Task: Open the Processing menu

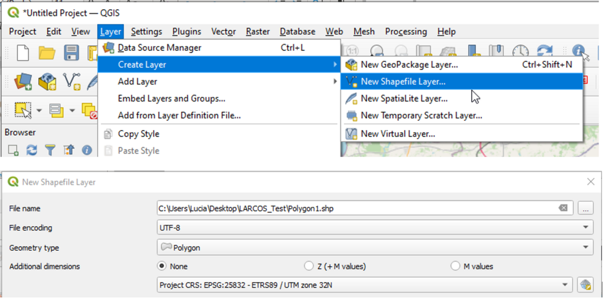Action: point(406,32)
